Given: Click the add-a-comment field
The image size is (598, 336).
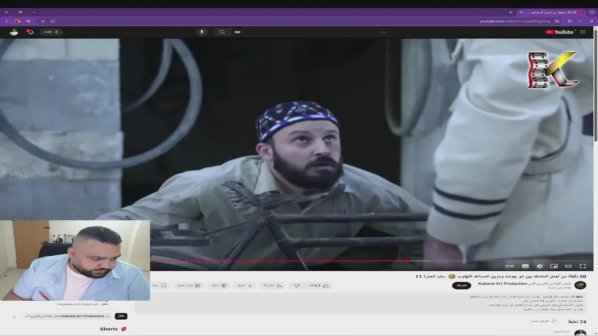Looking at the screenshot, I should [x=559, y=332].
